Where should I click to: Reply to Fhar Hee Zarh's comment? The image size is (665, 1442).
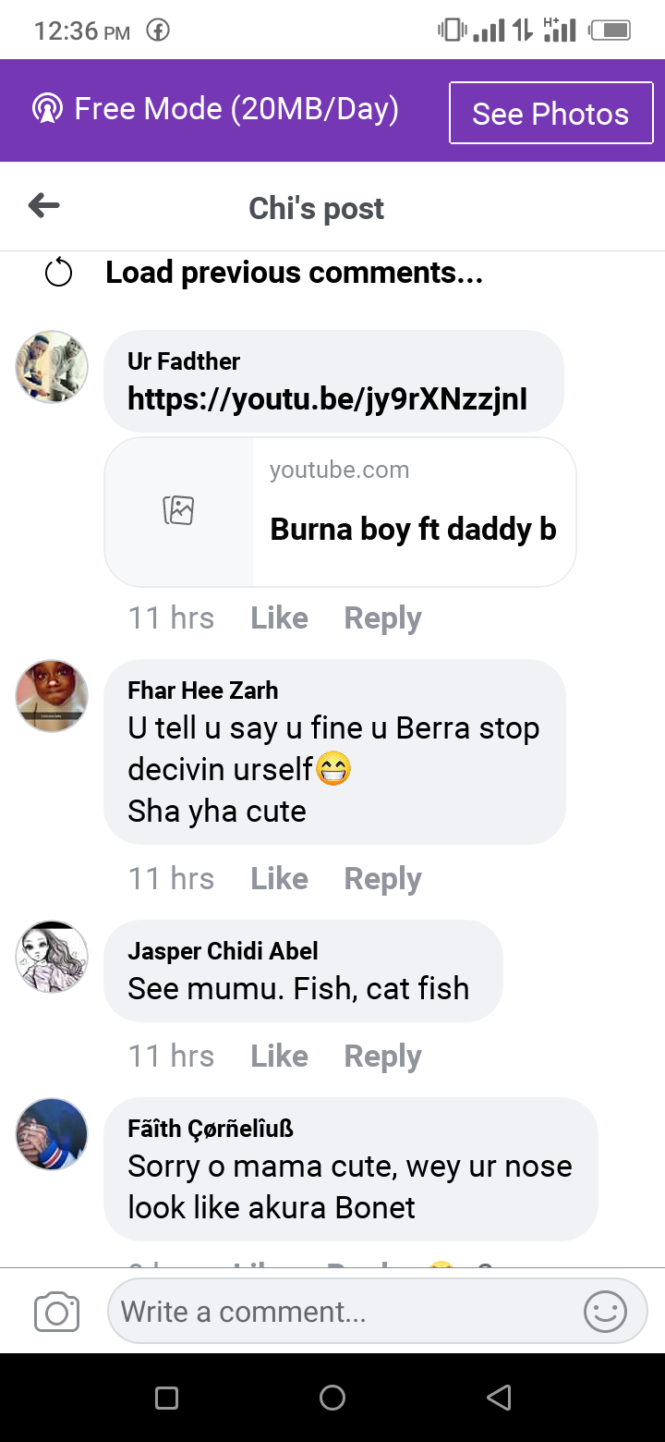point(382,878)
